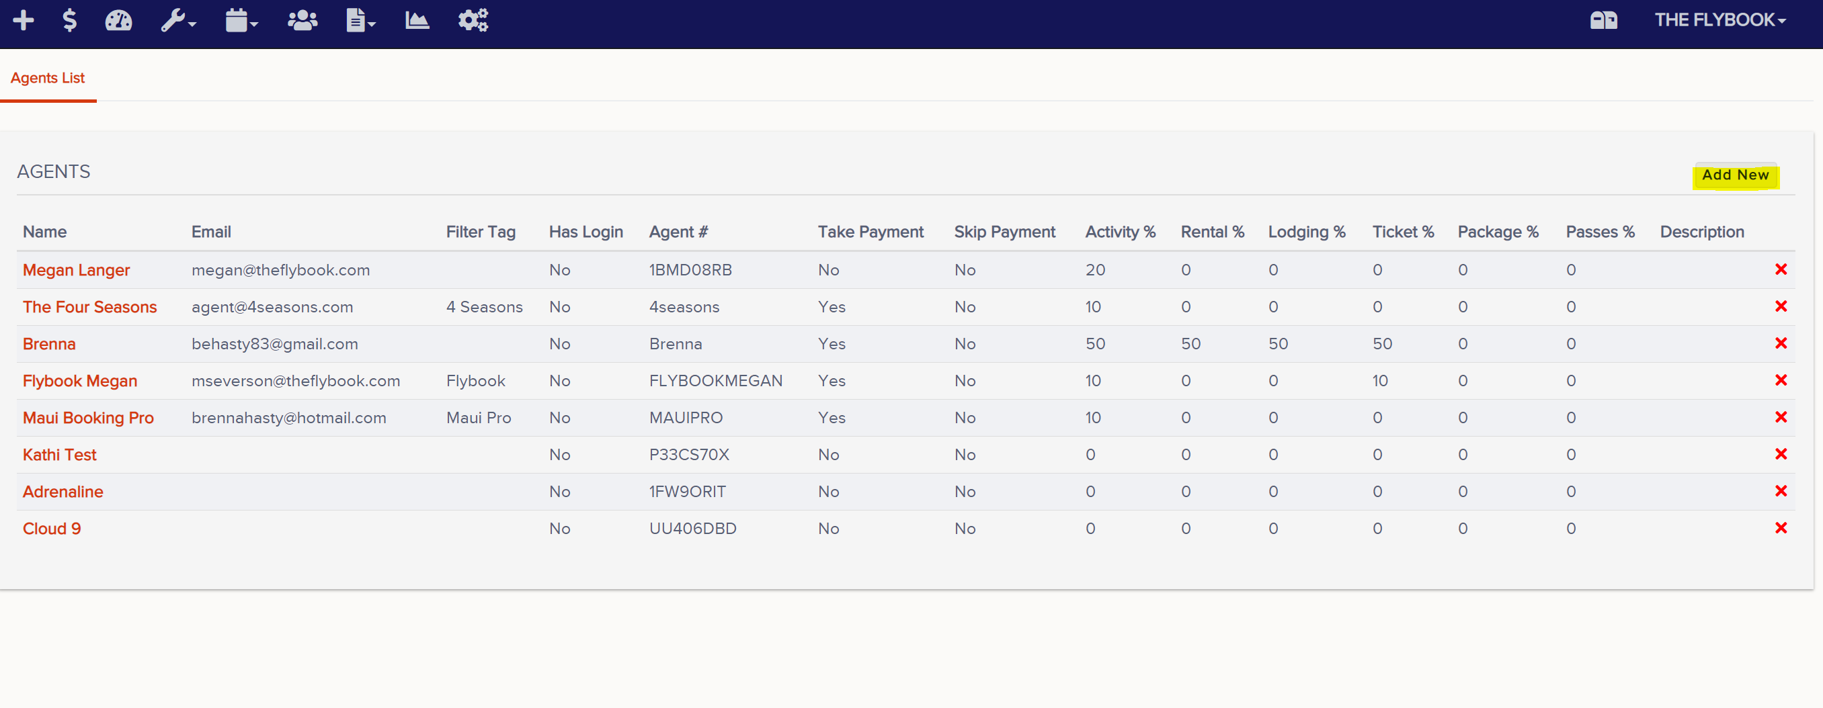This screenshot has width=1823, height=708.
Task: Click the plus add icon in top bar
Action: pyautogui.click(x=24, y=19)
